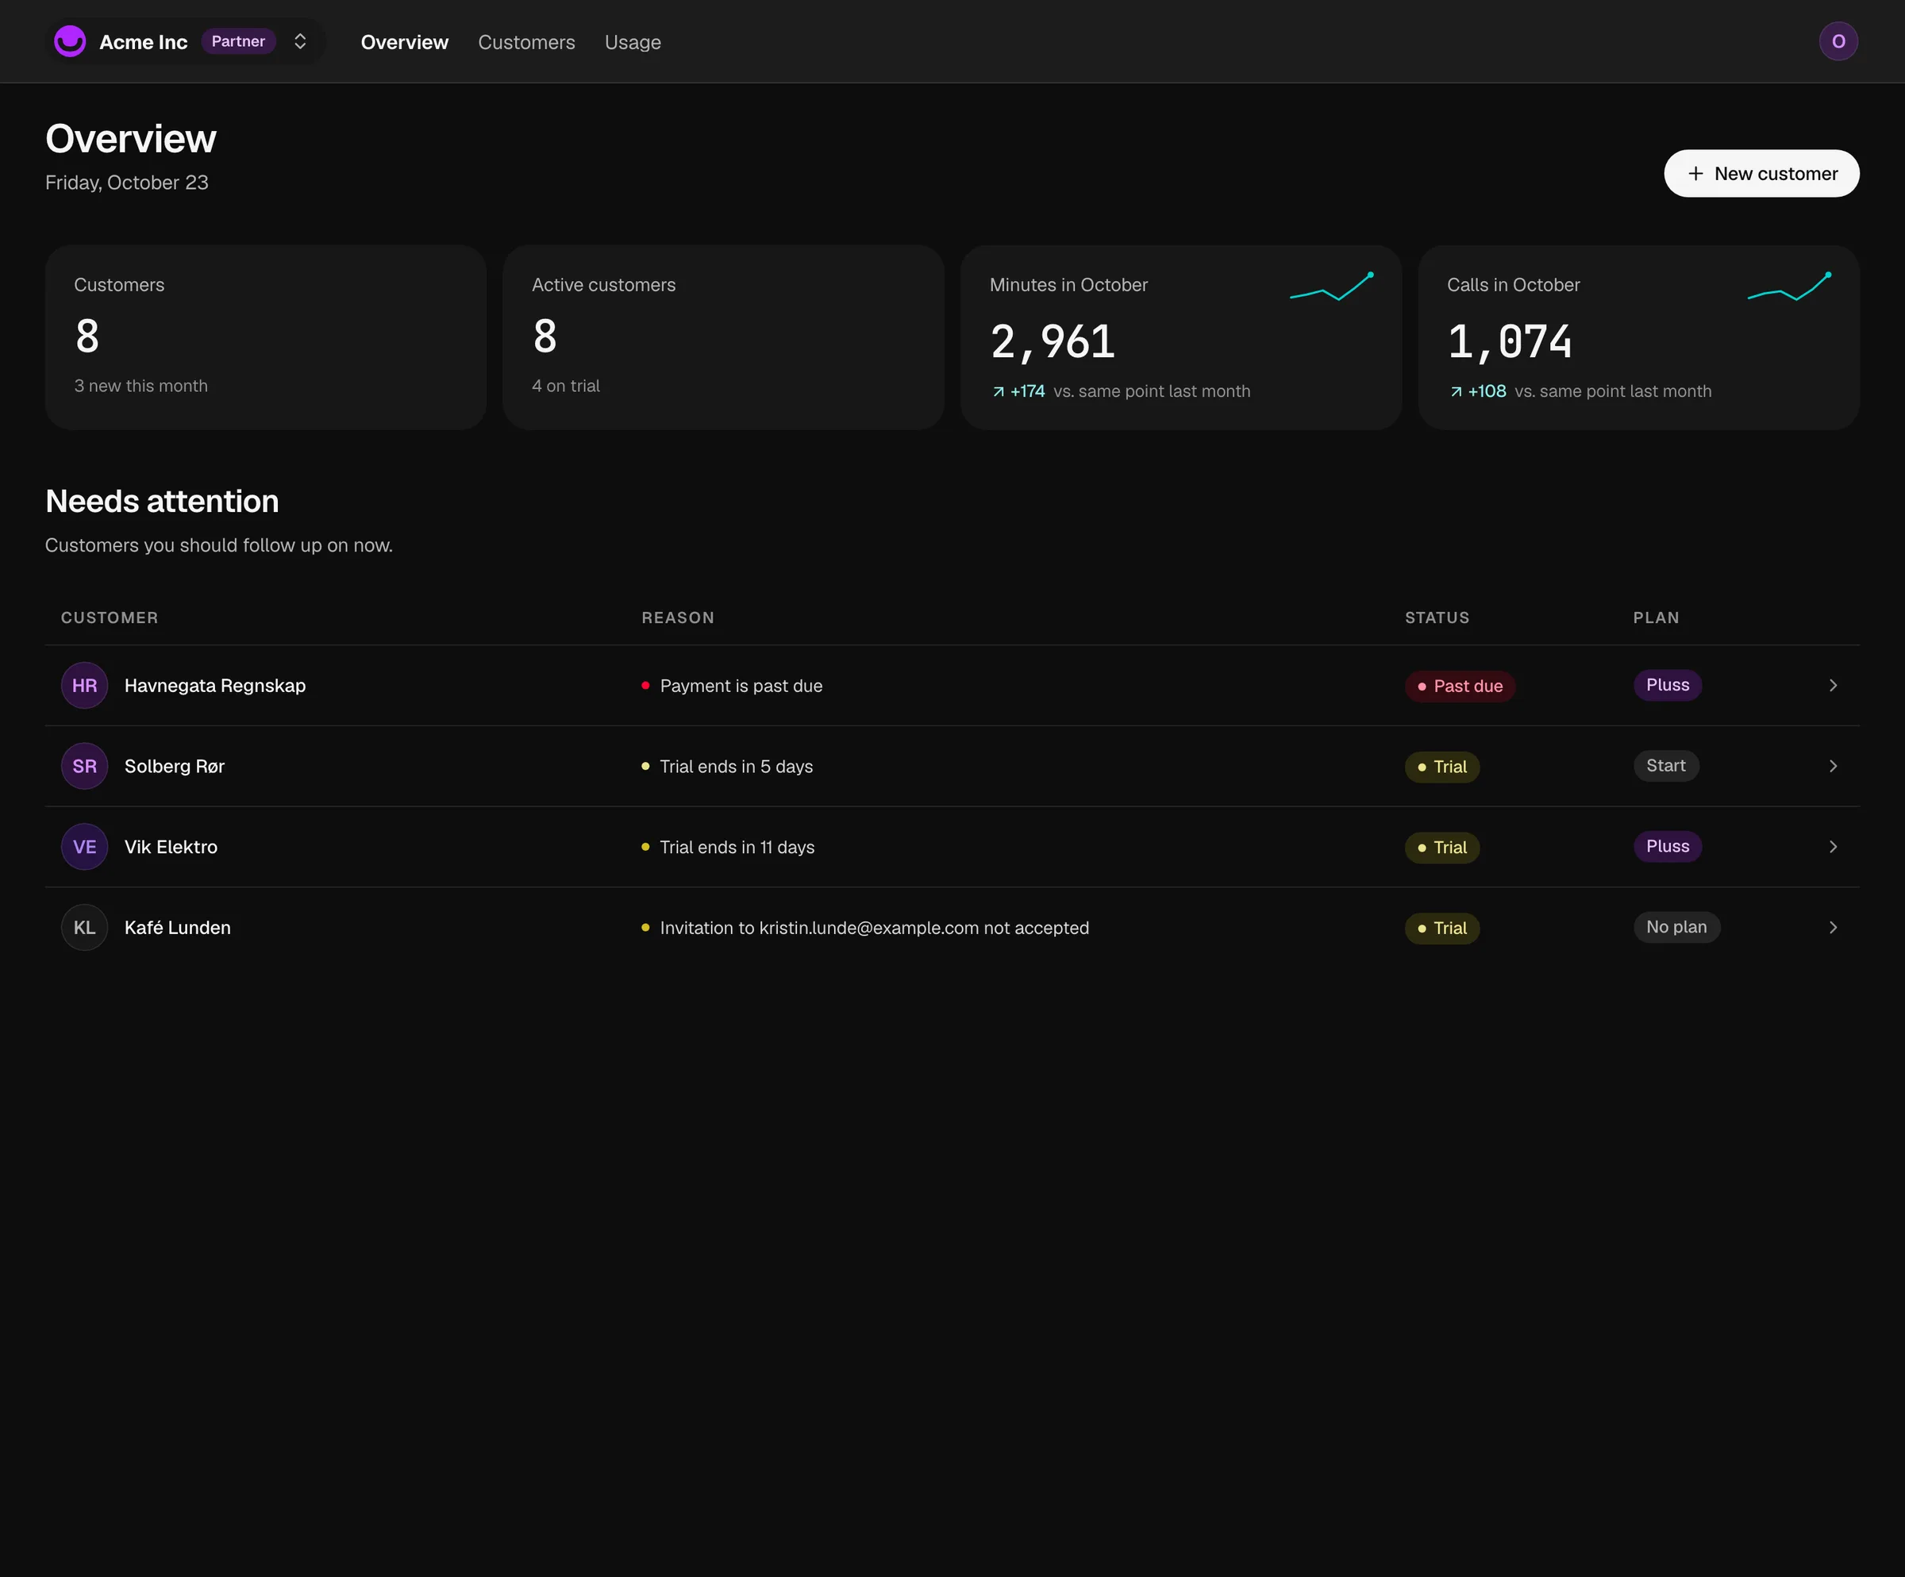Open Vik Elektro row chevron
Viewport: 1905px width, 1577px height.
click(x=1833, y=847)
